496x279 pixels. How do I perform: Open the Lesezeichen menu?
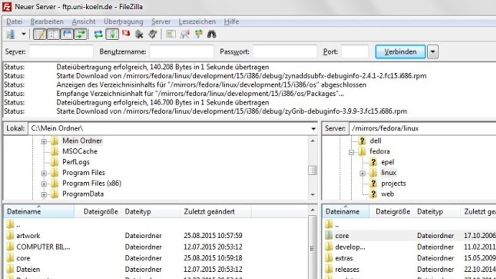(197, 21)
